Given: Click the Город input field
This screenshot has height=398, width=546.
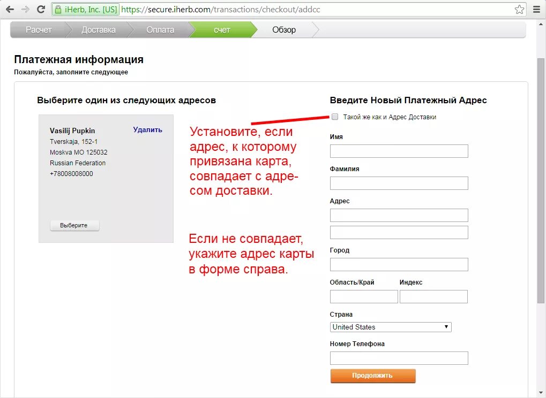Looking at the screenshot, I should click(x=399, y=264).
